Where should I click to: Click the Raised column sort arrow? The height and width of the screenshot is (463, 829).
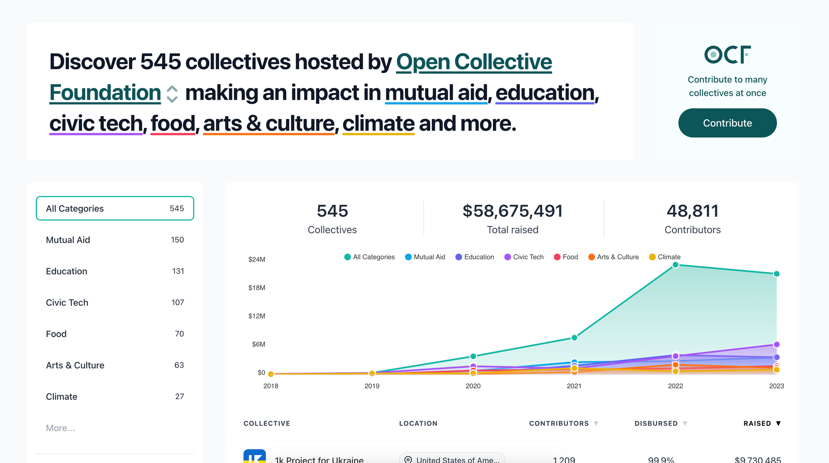tap(778, 423)
